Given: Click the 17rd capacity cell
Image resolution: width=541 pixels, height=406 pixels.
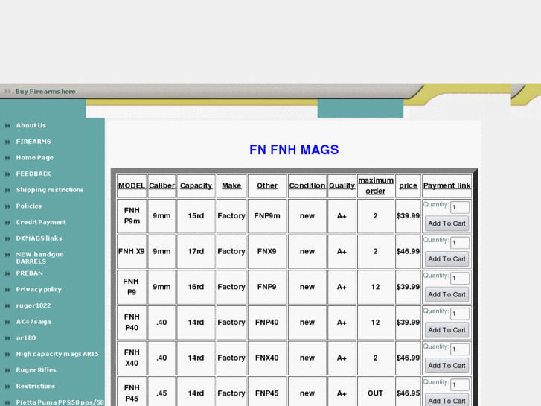Looking at the screenshot, I should [x=196, y=252].
